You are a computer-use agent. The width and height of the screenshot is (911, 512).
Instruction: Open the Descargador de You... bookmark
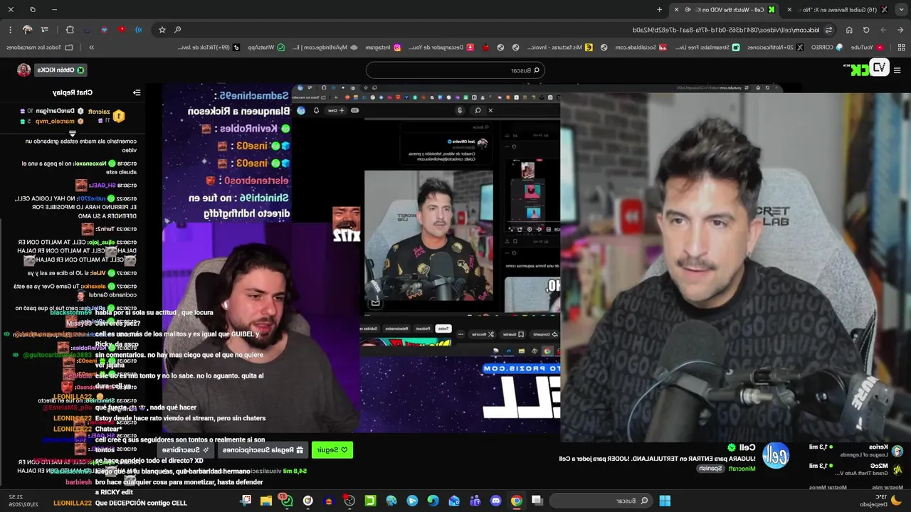[443, 48]
